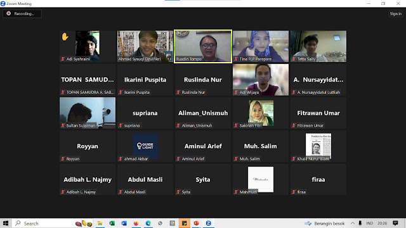406x228 pixels.
Task: Select the Abdul Masli participant tile
Action: pos(145,179)
